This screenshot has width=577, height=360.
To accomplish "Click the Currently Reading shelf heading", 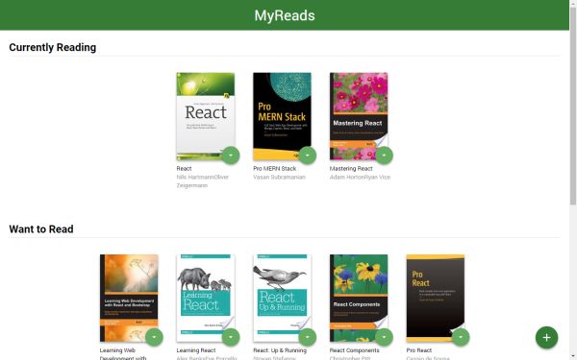I will coord(53,47).
